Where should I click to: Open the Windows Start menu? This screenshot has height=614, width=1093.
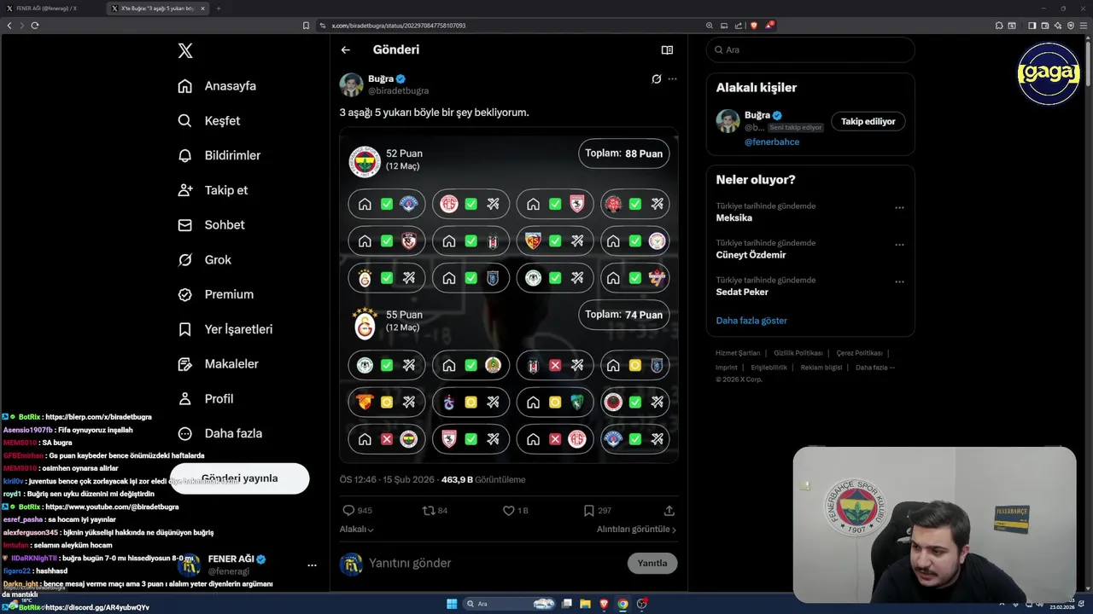(452, 604)
